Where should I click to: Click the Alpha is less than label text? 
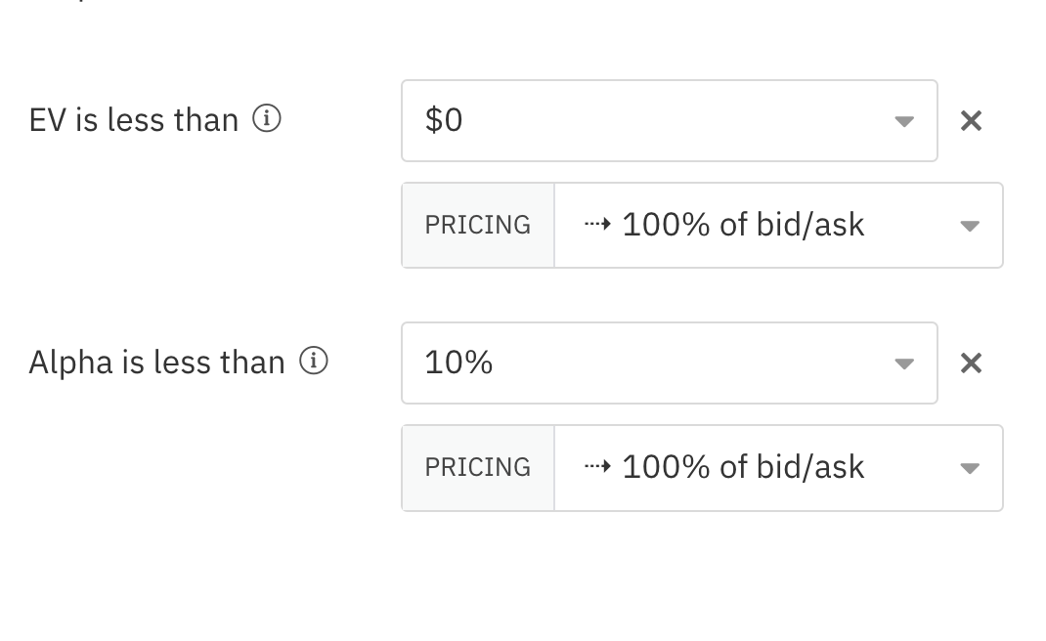click(x=156, y=363)
